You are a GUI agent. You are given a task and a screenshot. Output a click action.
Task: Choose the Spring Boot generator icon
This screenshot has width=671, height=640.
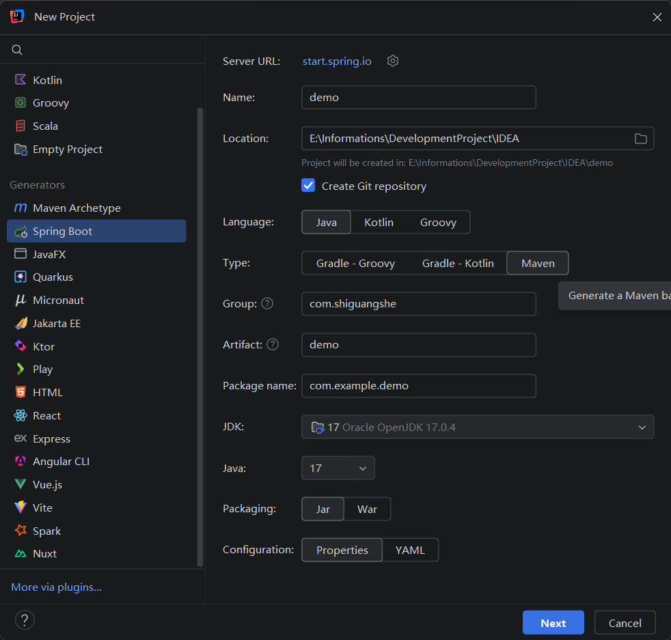click(20, 232)
